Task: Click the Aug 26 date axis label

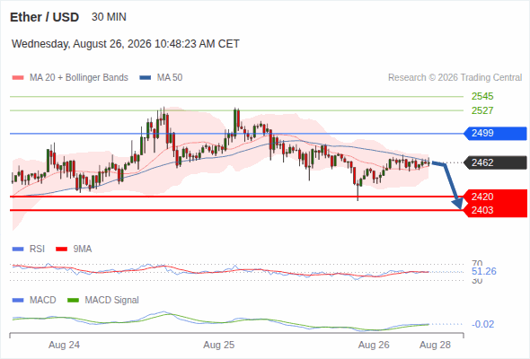Action: point(374,346)
